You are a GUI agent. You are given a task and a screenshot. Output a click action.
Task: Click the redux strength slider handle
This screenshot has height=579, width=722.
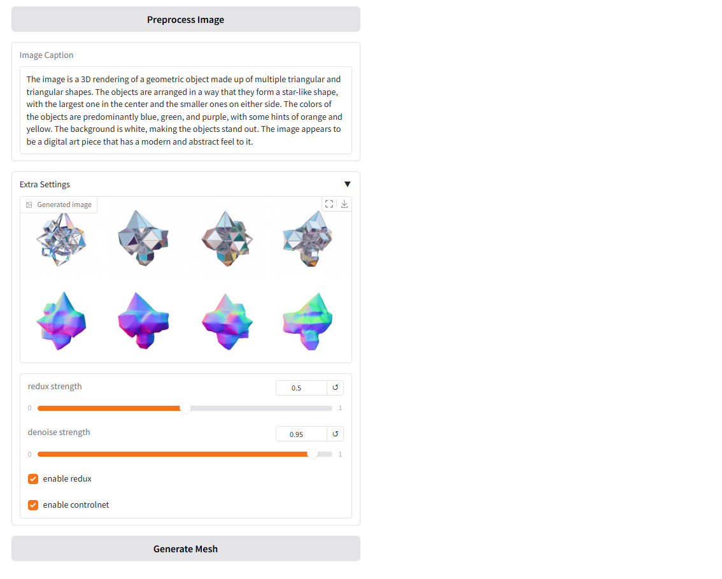(185, 408)
